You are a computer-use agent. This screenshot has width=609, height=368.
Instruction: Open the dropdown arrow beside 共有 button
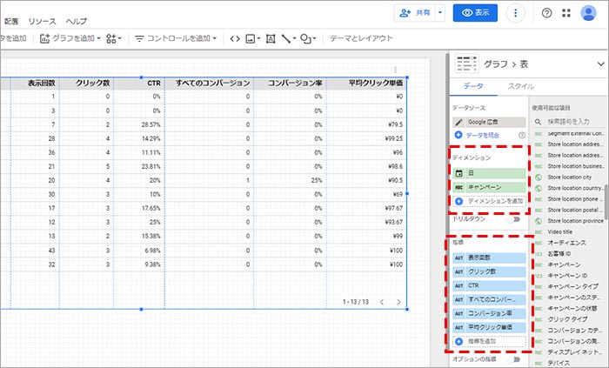tap(440, 13)
